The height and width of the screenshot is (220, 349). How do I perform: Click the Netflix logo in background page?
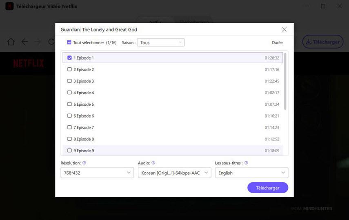point(28,63)
